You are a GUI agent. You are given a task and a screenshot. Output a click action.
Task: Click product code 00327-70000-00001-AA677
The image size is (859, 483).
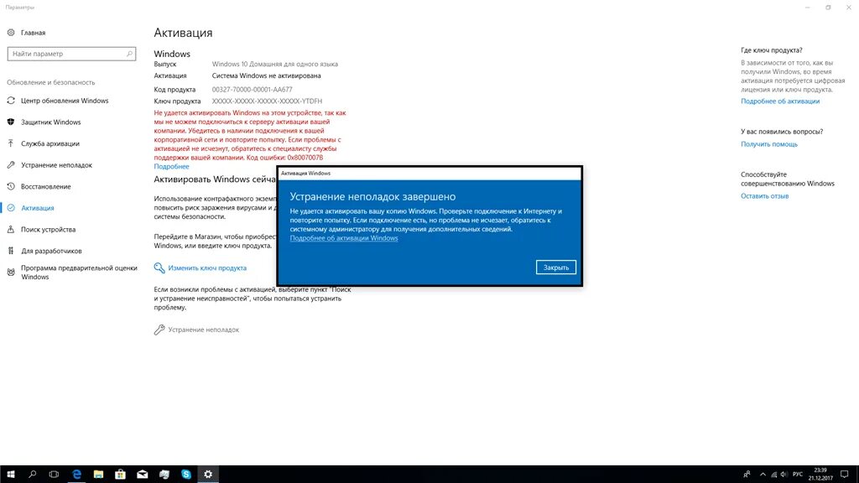pyautogui.click(x=252, y=89)
